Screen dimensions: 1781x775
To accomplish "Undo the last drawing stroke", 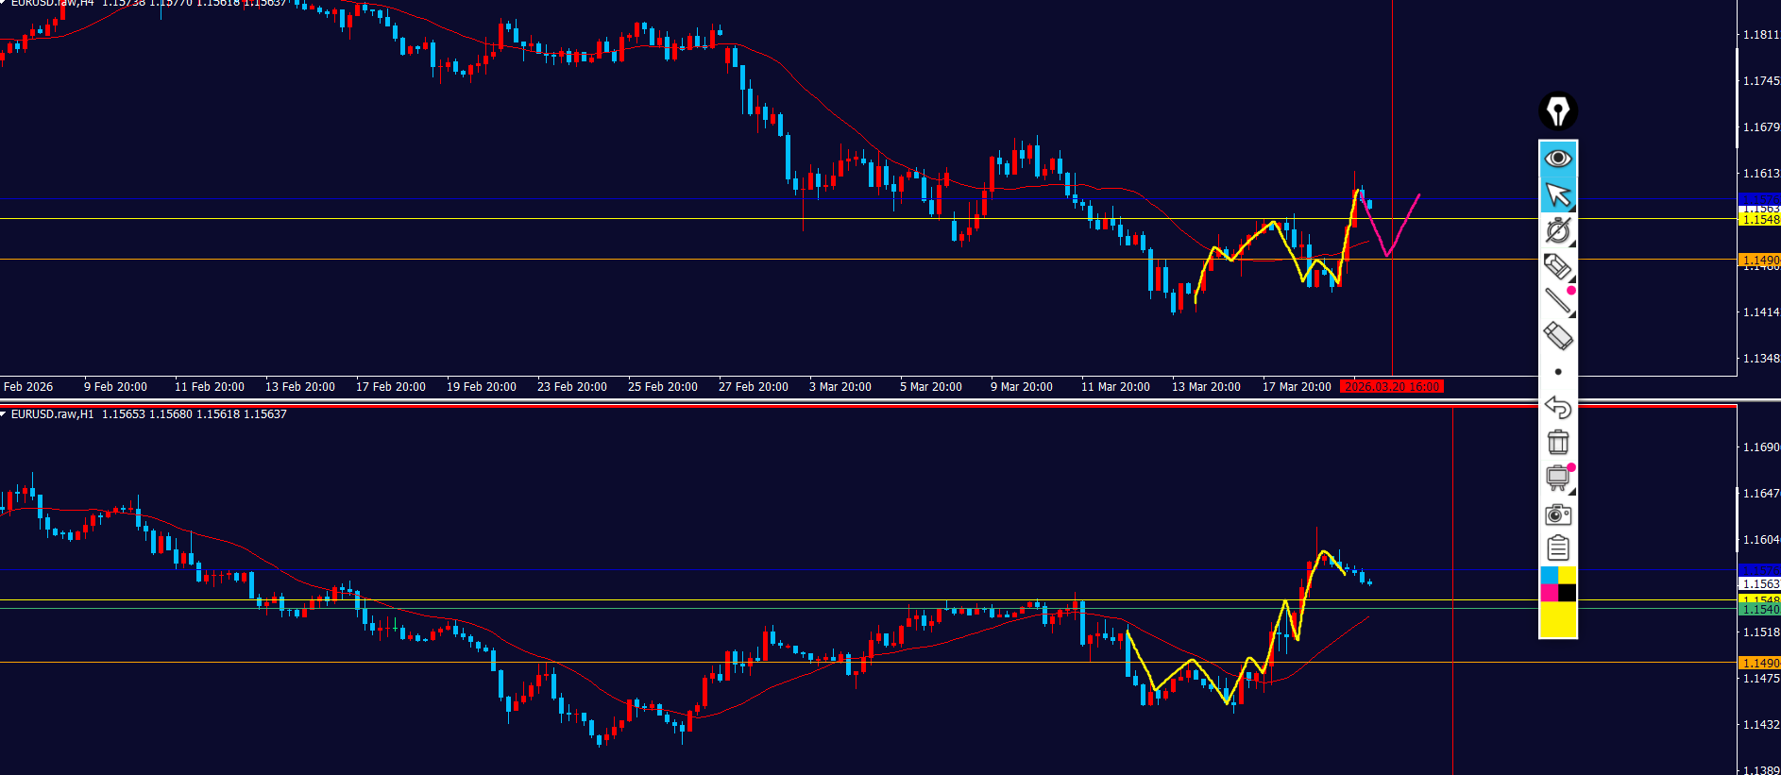I will [x=1557, y=407].
